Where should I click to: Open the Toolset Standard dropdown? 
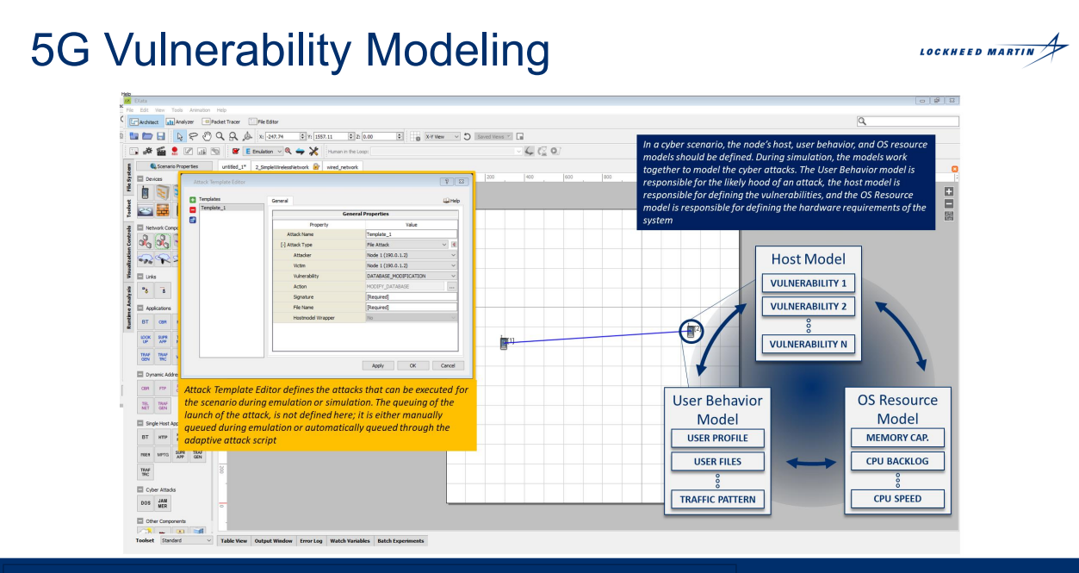click(x=186, y=540)
